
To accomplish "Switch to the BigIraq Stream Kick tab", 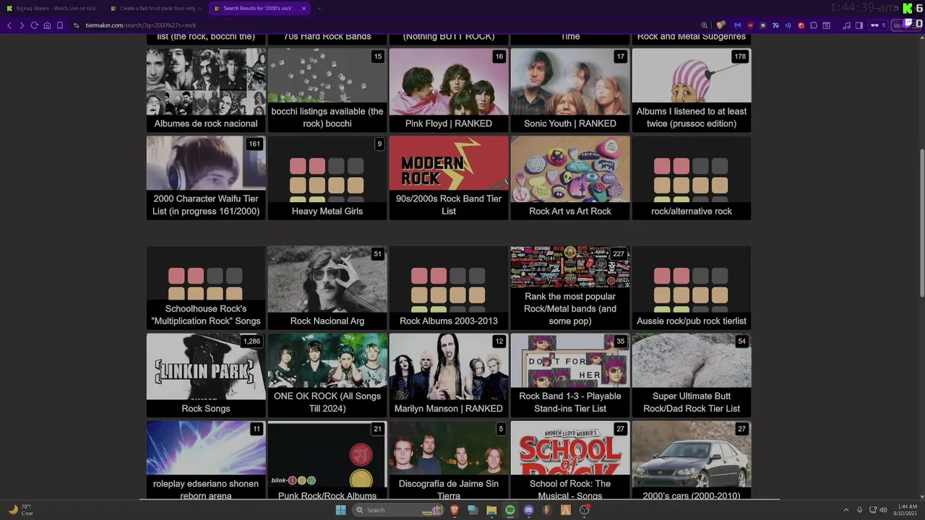I will [x=51, y=9].
